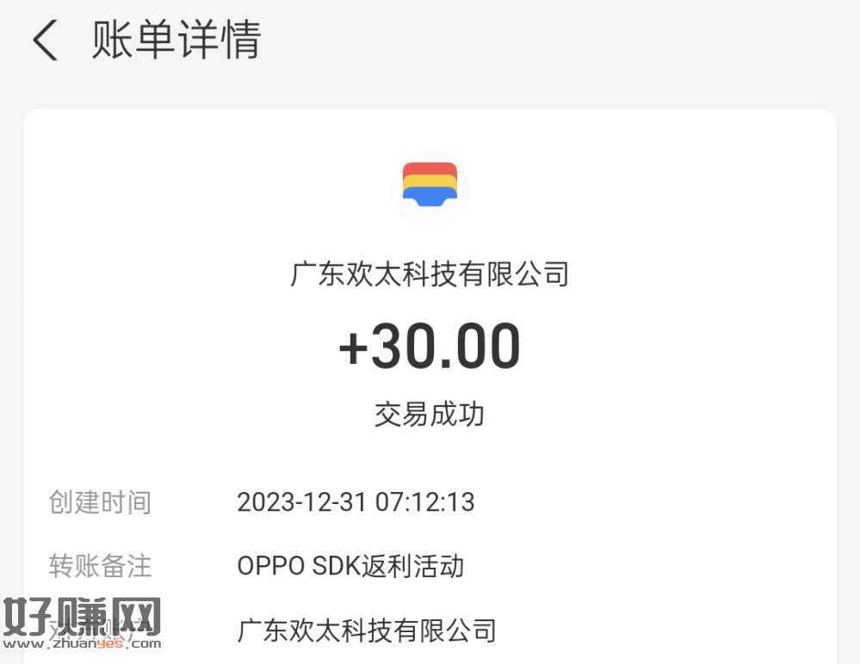Select the 转账备注 field label
The width and height of the screenshot is (860, 664).
[x=100, y=566]
